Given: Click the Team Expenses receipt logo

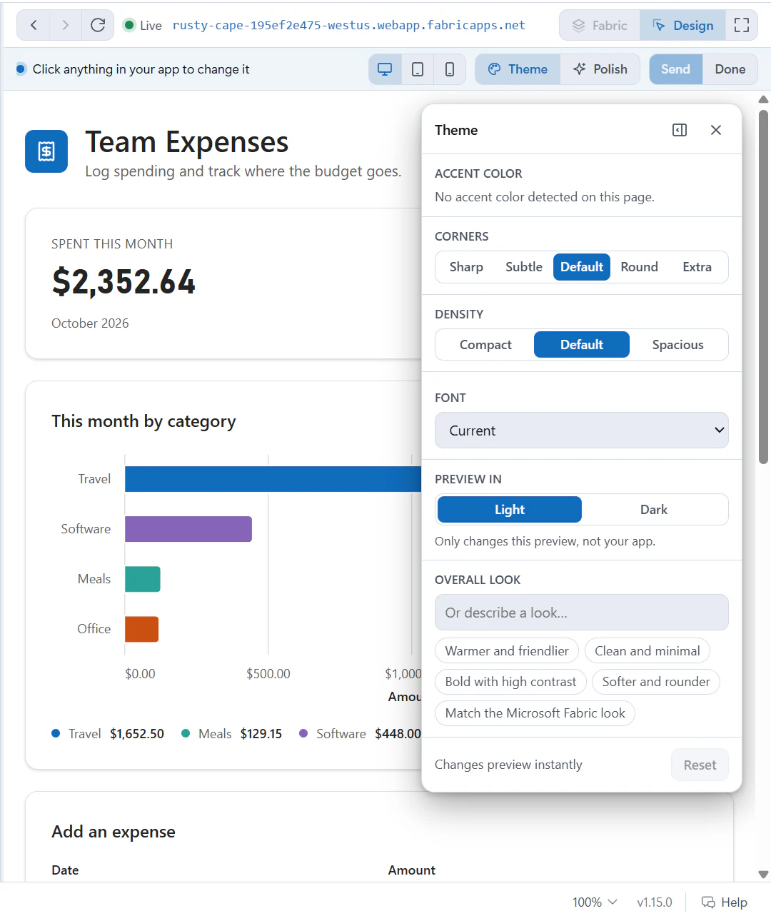Looking at the screenshot, I should coord(46,151).
